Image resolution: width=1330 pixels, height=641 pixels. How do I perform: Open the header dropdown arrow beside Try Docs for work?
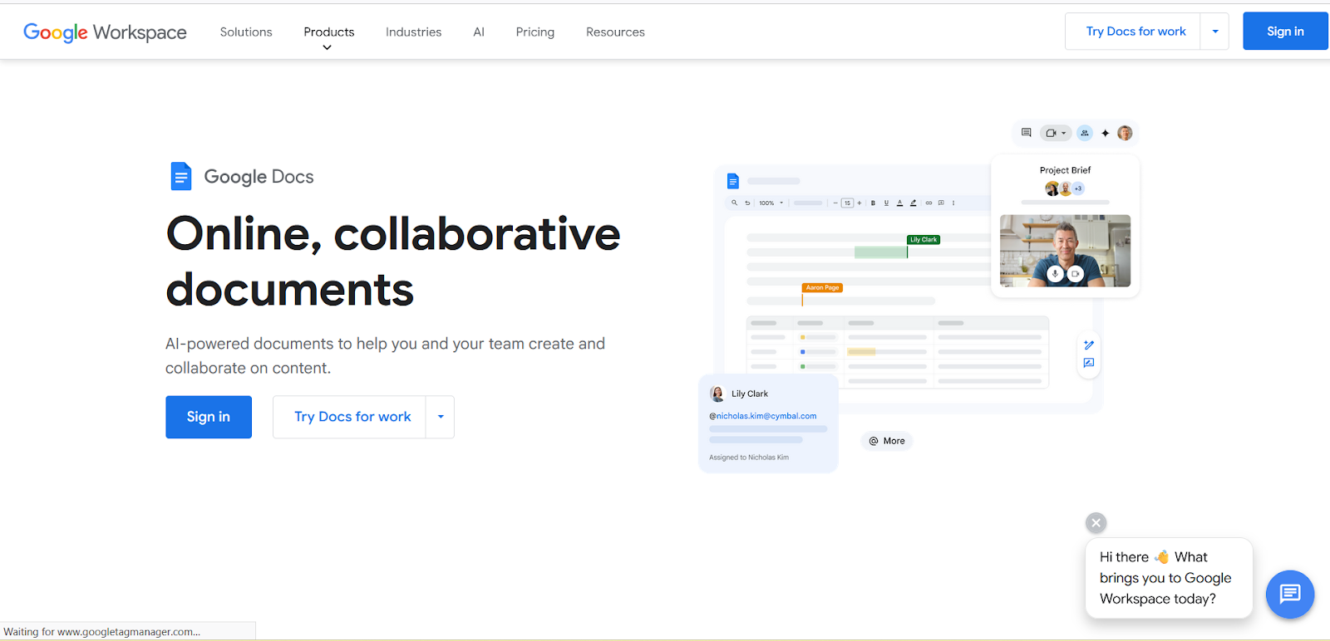[1215, 32]
